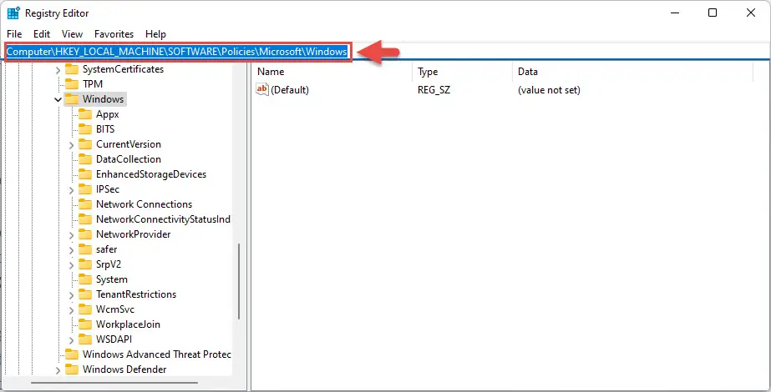Select the TPM key label
The image size is (771, 392).
(93, 84)
